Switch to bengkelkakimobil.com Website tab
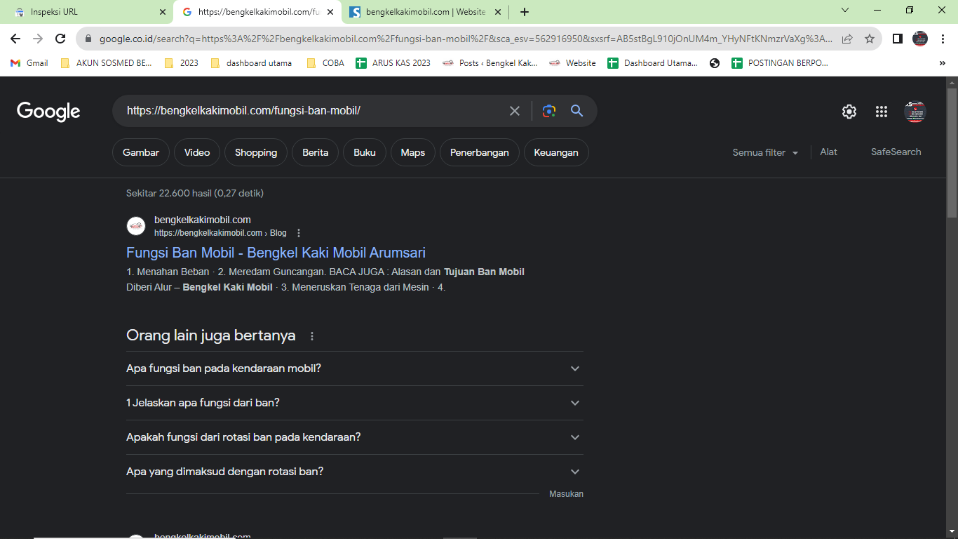 (426, 12)
